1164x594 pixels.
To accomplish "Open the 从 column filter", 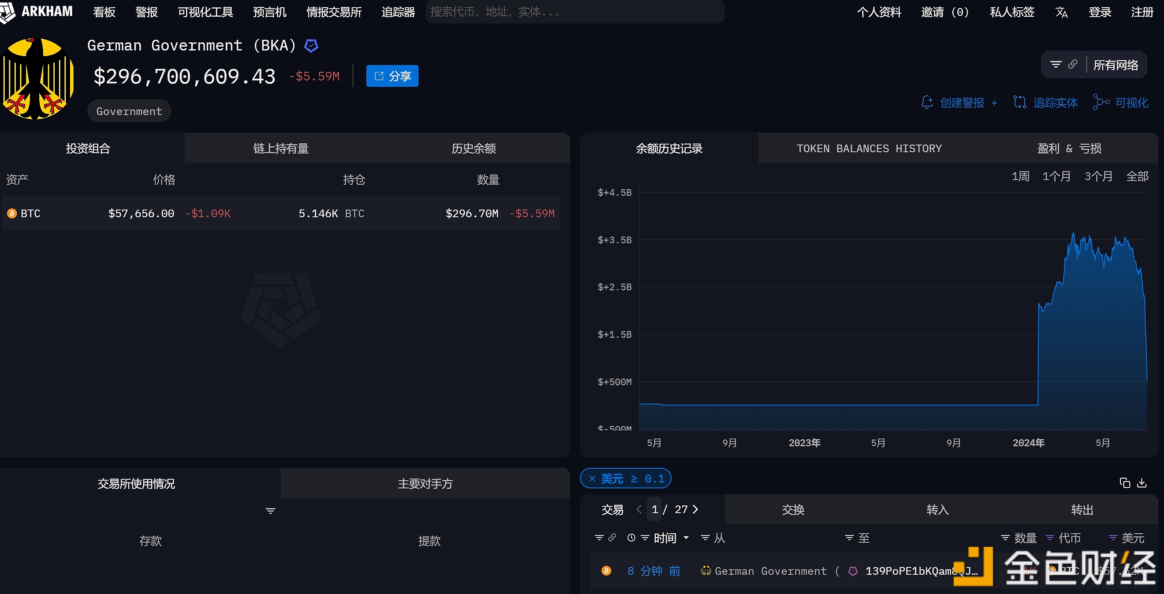I will click(x=705, y=538).
